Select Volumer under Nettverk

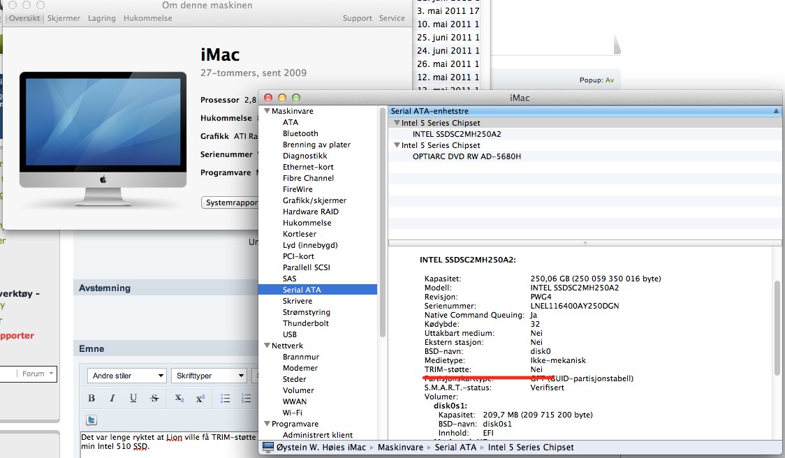298,390
